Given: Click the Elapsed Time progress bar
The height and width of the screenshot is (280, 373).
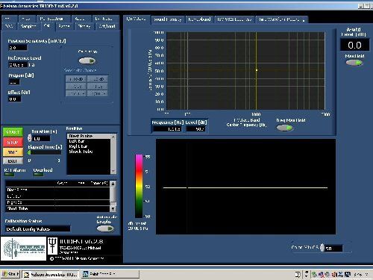Looking at the screenshot, I should click(x=44, y=152).
